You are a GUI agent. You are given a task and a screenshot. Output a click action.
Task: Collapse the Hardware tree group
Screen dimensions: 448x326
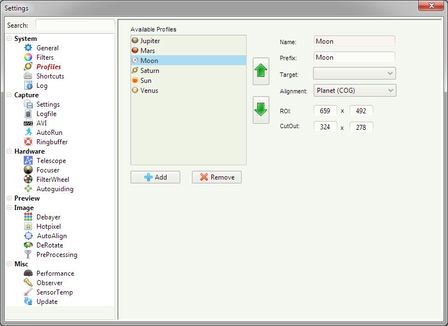tap(9, 151)
